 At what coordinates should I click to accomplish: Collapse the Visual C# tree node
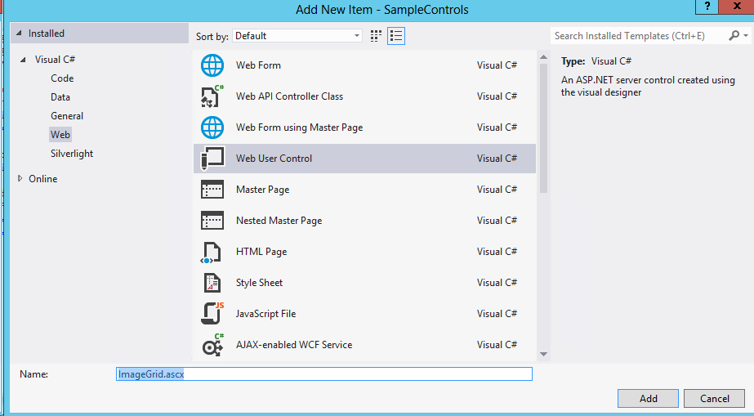pos(24,60)
